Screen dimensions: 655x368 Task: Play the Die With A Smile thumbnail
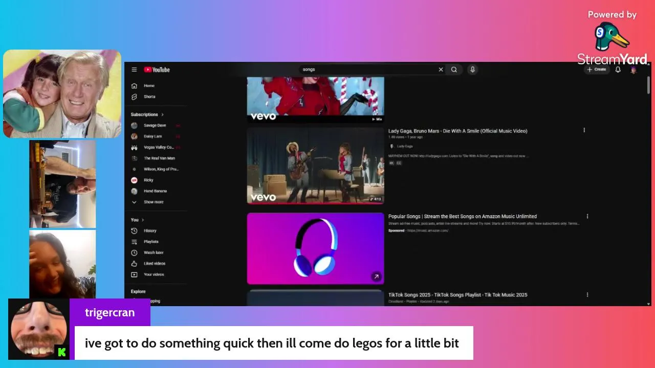coord(315,166)
